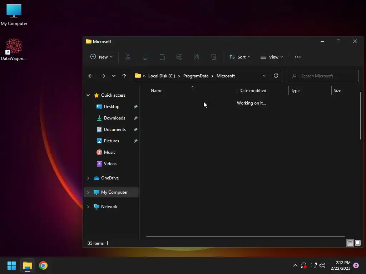Open Music in Quick access
The image size is (366, 274).
109,152
